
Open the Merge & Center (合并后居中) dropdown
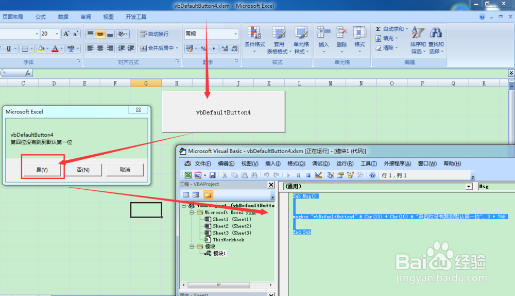point(177,48)
